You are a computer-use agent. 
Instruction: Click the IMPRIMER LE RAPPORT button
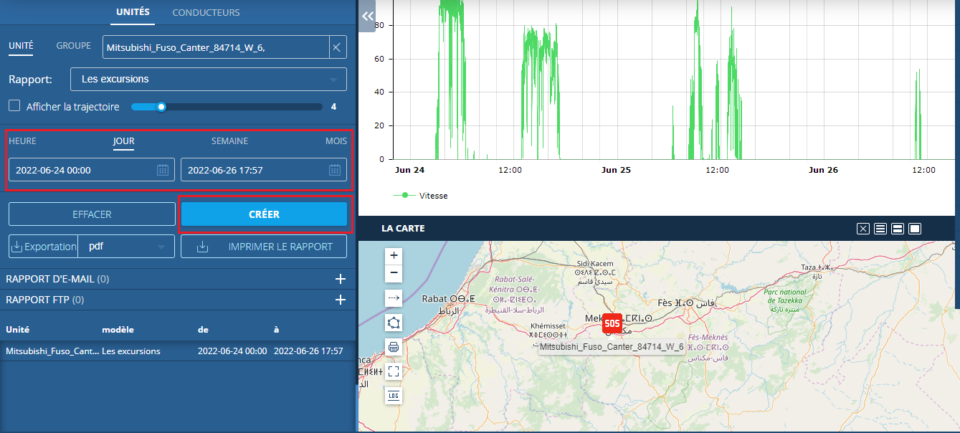click(264, 247)
